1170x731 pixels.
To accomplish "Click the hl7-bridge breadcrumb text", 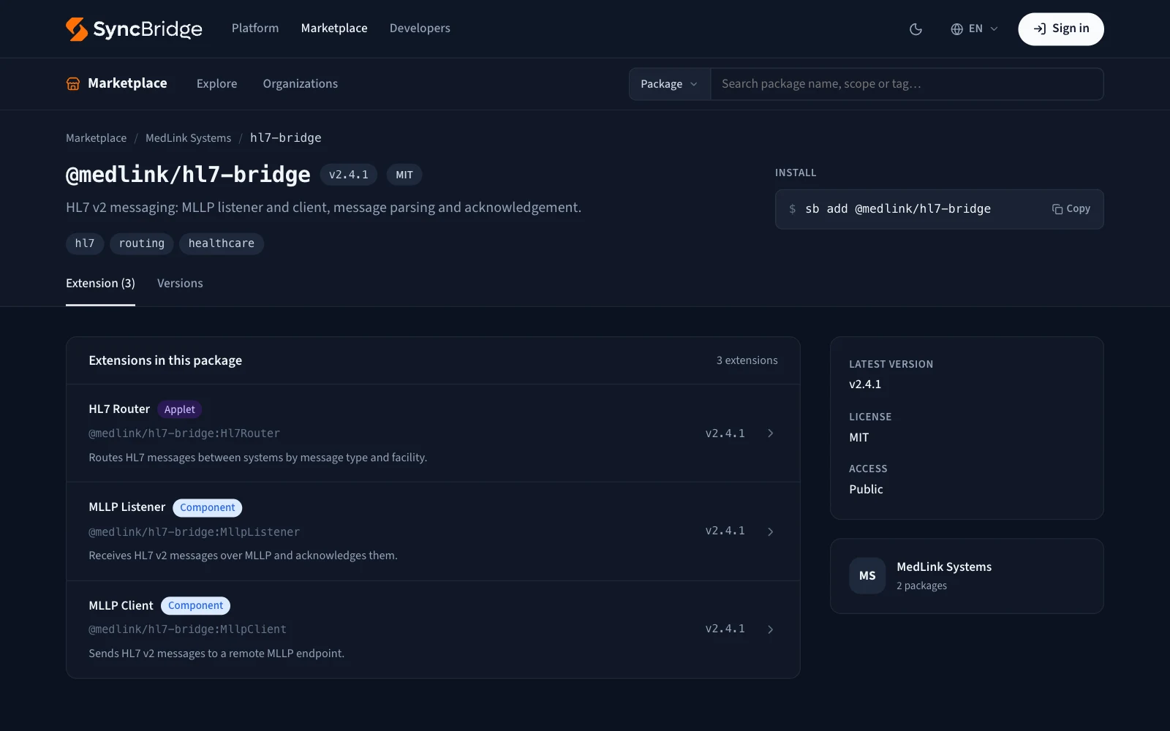I will [x=286, y=138].
